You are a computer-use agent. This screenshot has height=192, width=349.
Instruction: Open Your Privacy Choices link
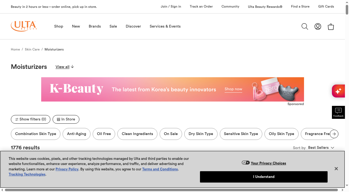pyautogui.click(x=268, y=163)
